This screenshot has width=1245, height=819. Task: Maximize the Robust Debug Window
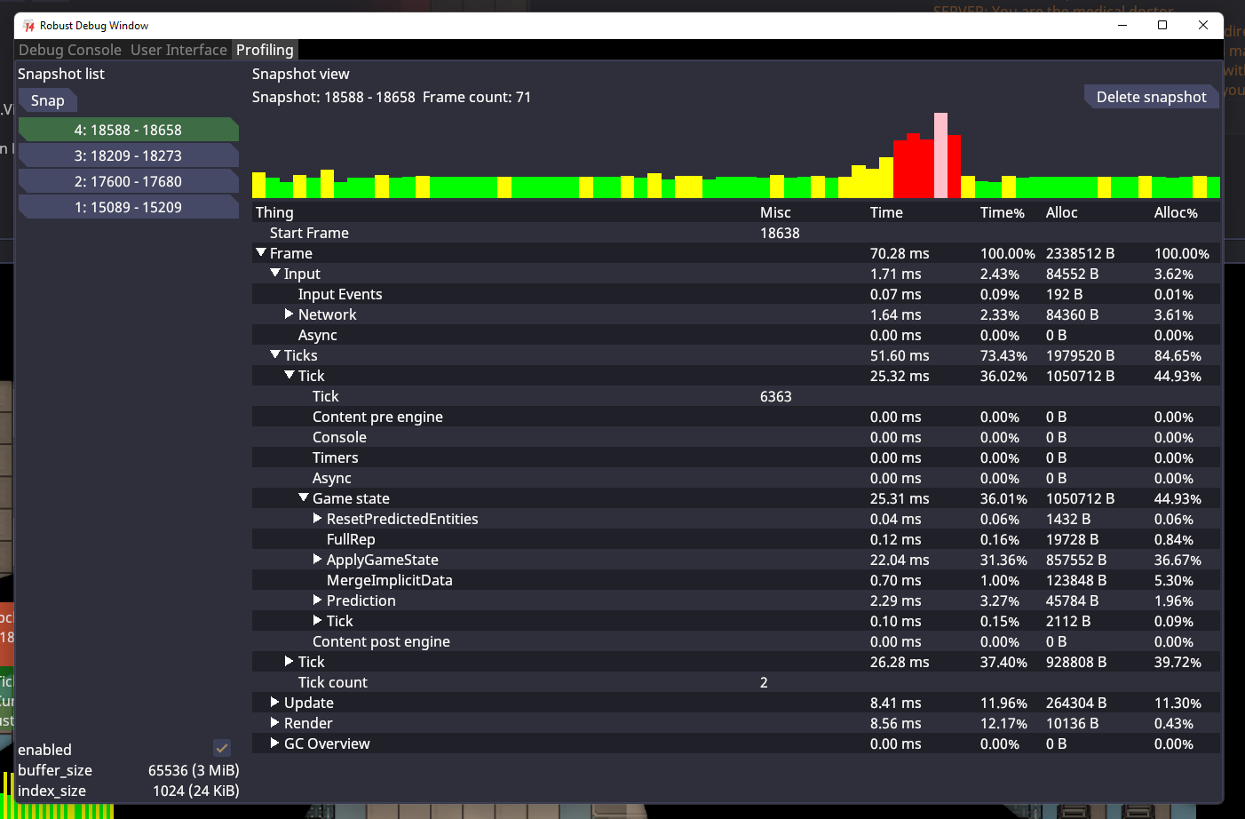point(1162,26)
